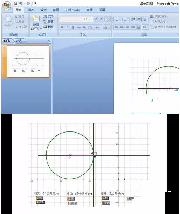Open the Customize Quick Access Toolbar arrow

(36, 3)
